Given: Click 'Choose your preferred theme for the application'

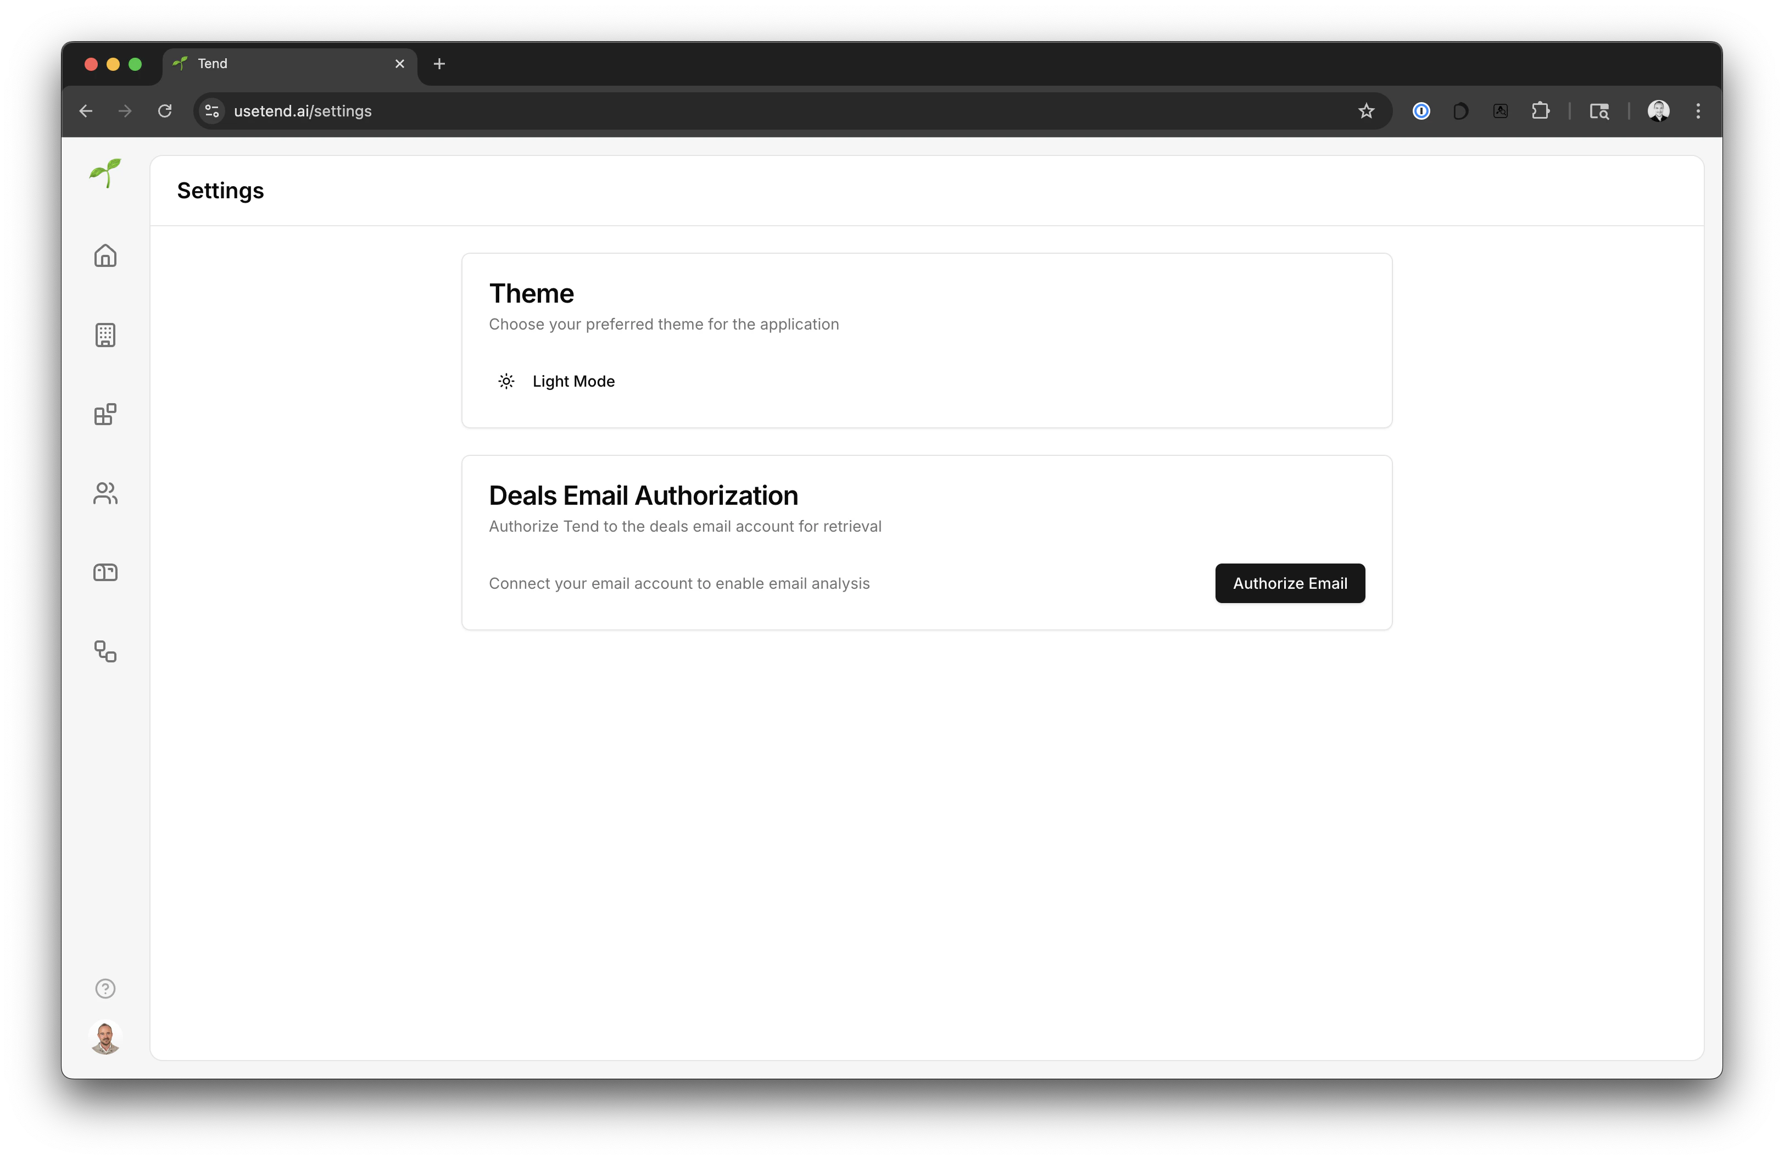Looking at the screenshot, I should point(664,324).
